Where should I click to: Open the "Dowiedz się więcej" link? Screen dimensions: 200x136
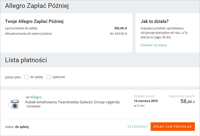(x=154, y=45)
